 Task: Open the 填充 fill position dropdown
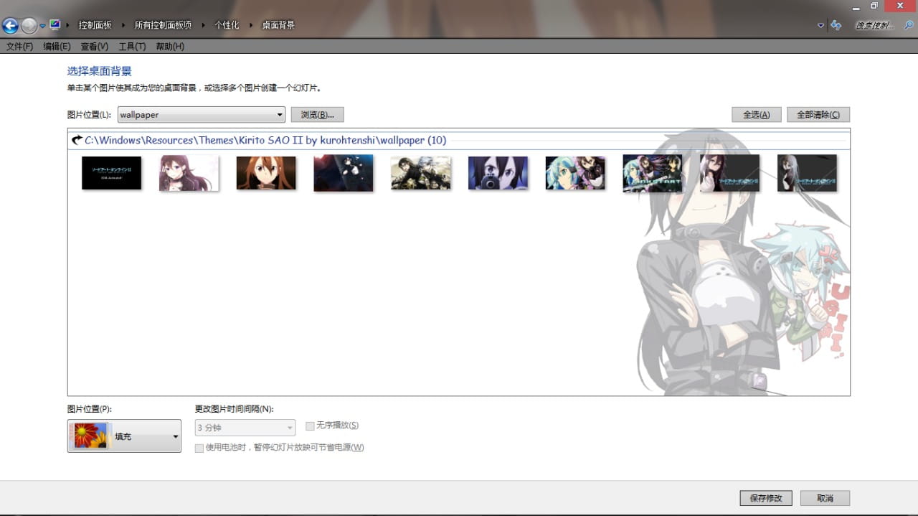pos(174,436)
